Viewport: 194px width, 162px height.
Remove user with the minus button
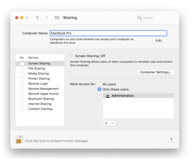[112, 123]
